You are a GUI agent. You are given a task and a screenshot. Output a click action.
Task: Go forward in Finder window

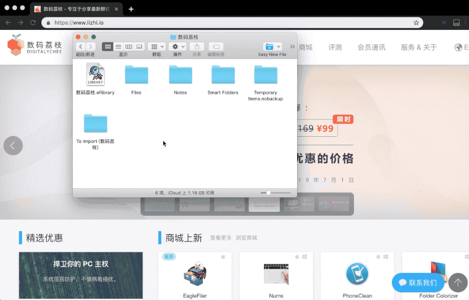(91, 47)
